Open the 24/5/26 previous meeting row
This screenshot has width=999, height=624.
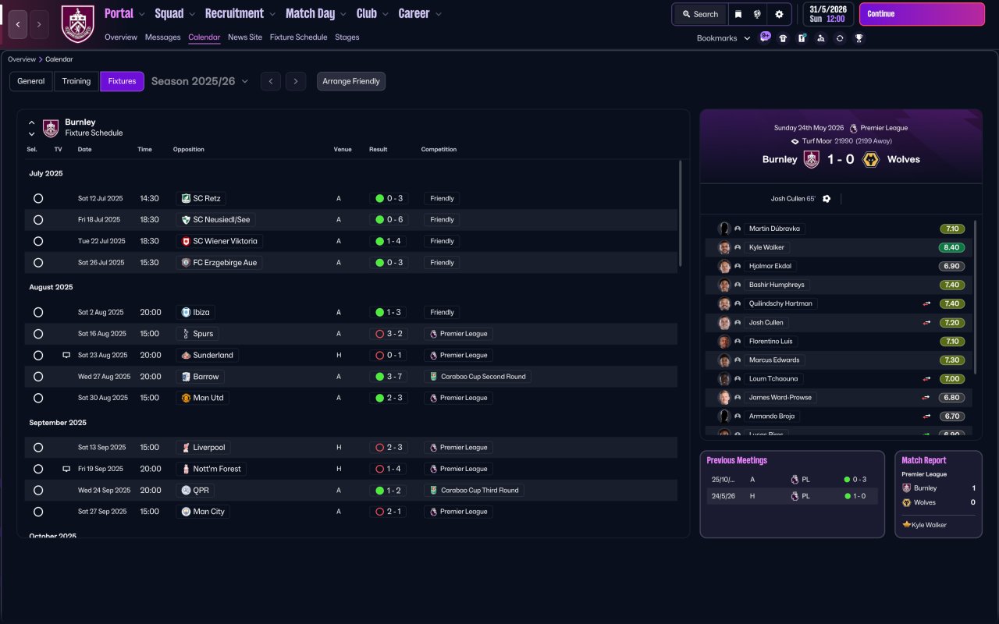792,496
